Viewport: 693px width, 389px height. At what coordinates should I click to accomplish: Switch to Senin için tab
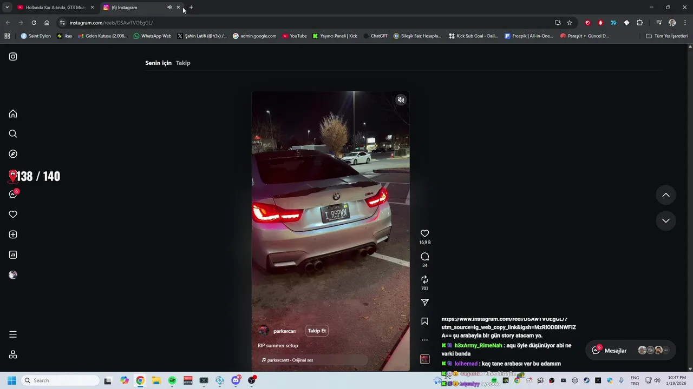pyautogui.click(x=158, y=63)
